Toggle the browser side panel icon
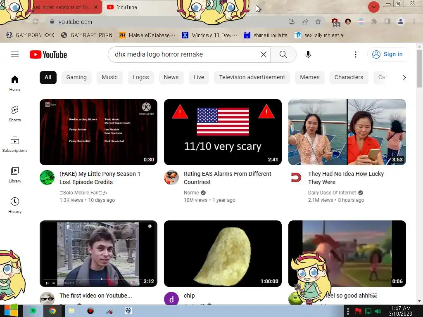Viewport: 423px width, 317px height. (x=387, y=21)
